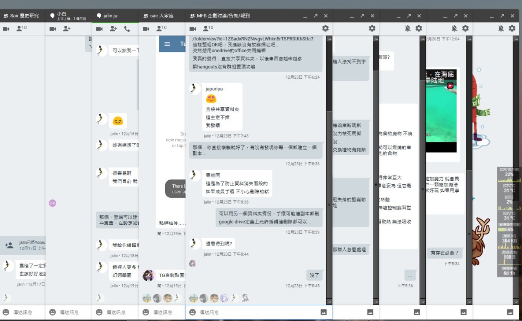Open emoji picker in MFS 企劃討論 message box
The height and width of the screenshot is (321, 522).
pos(192,312)
